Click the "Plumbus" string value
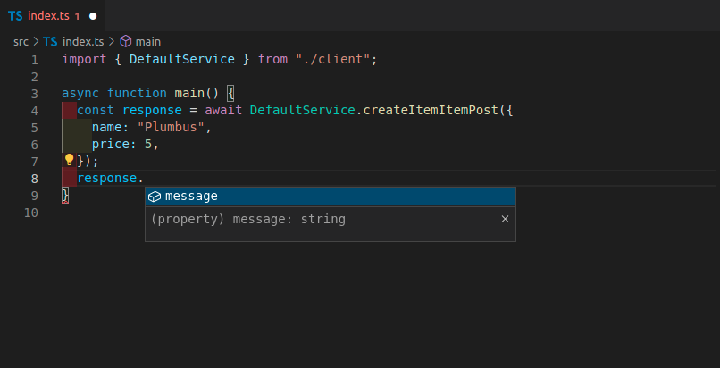 [x=172, y=128]
